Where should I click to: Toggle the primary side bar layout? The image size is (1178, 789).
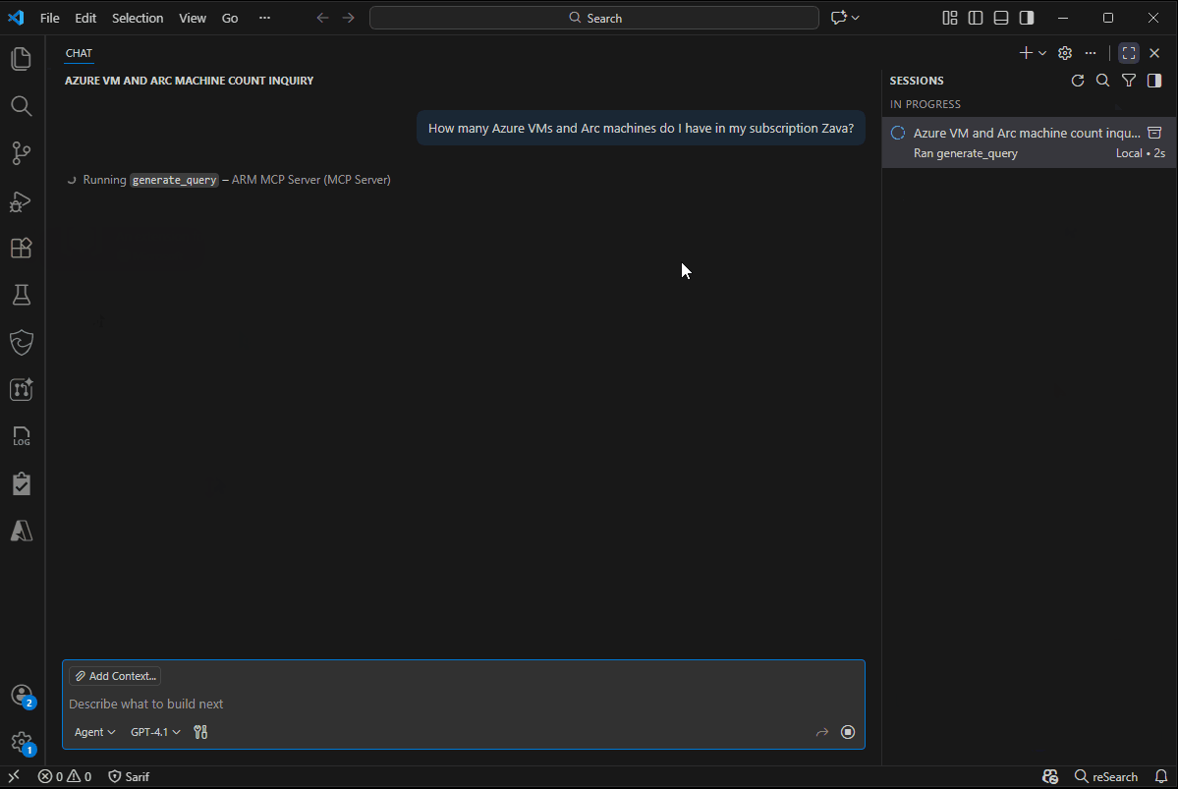976,18
